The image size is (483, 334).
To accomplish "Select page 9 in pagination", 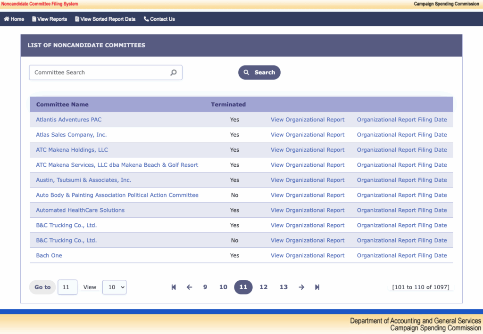I will [x=205, y=287].
